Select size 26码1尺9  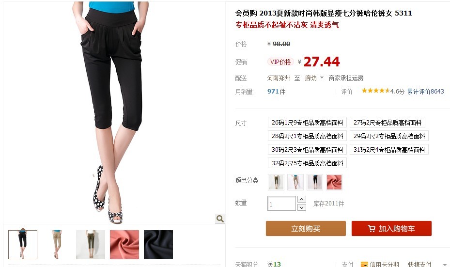307,122
